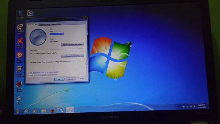Launch Firefox from the taskbar
Image resolution: width=220 pixels, height=124 pixels.
tap(53, 111)
